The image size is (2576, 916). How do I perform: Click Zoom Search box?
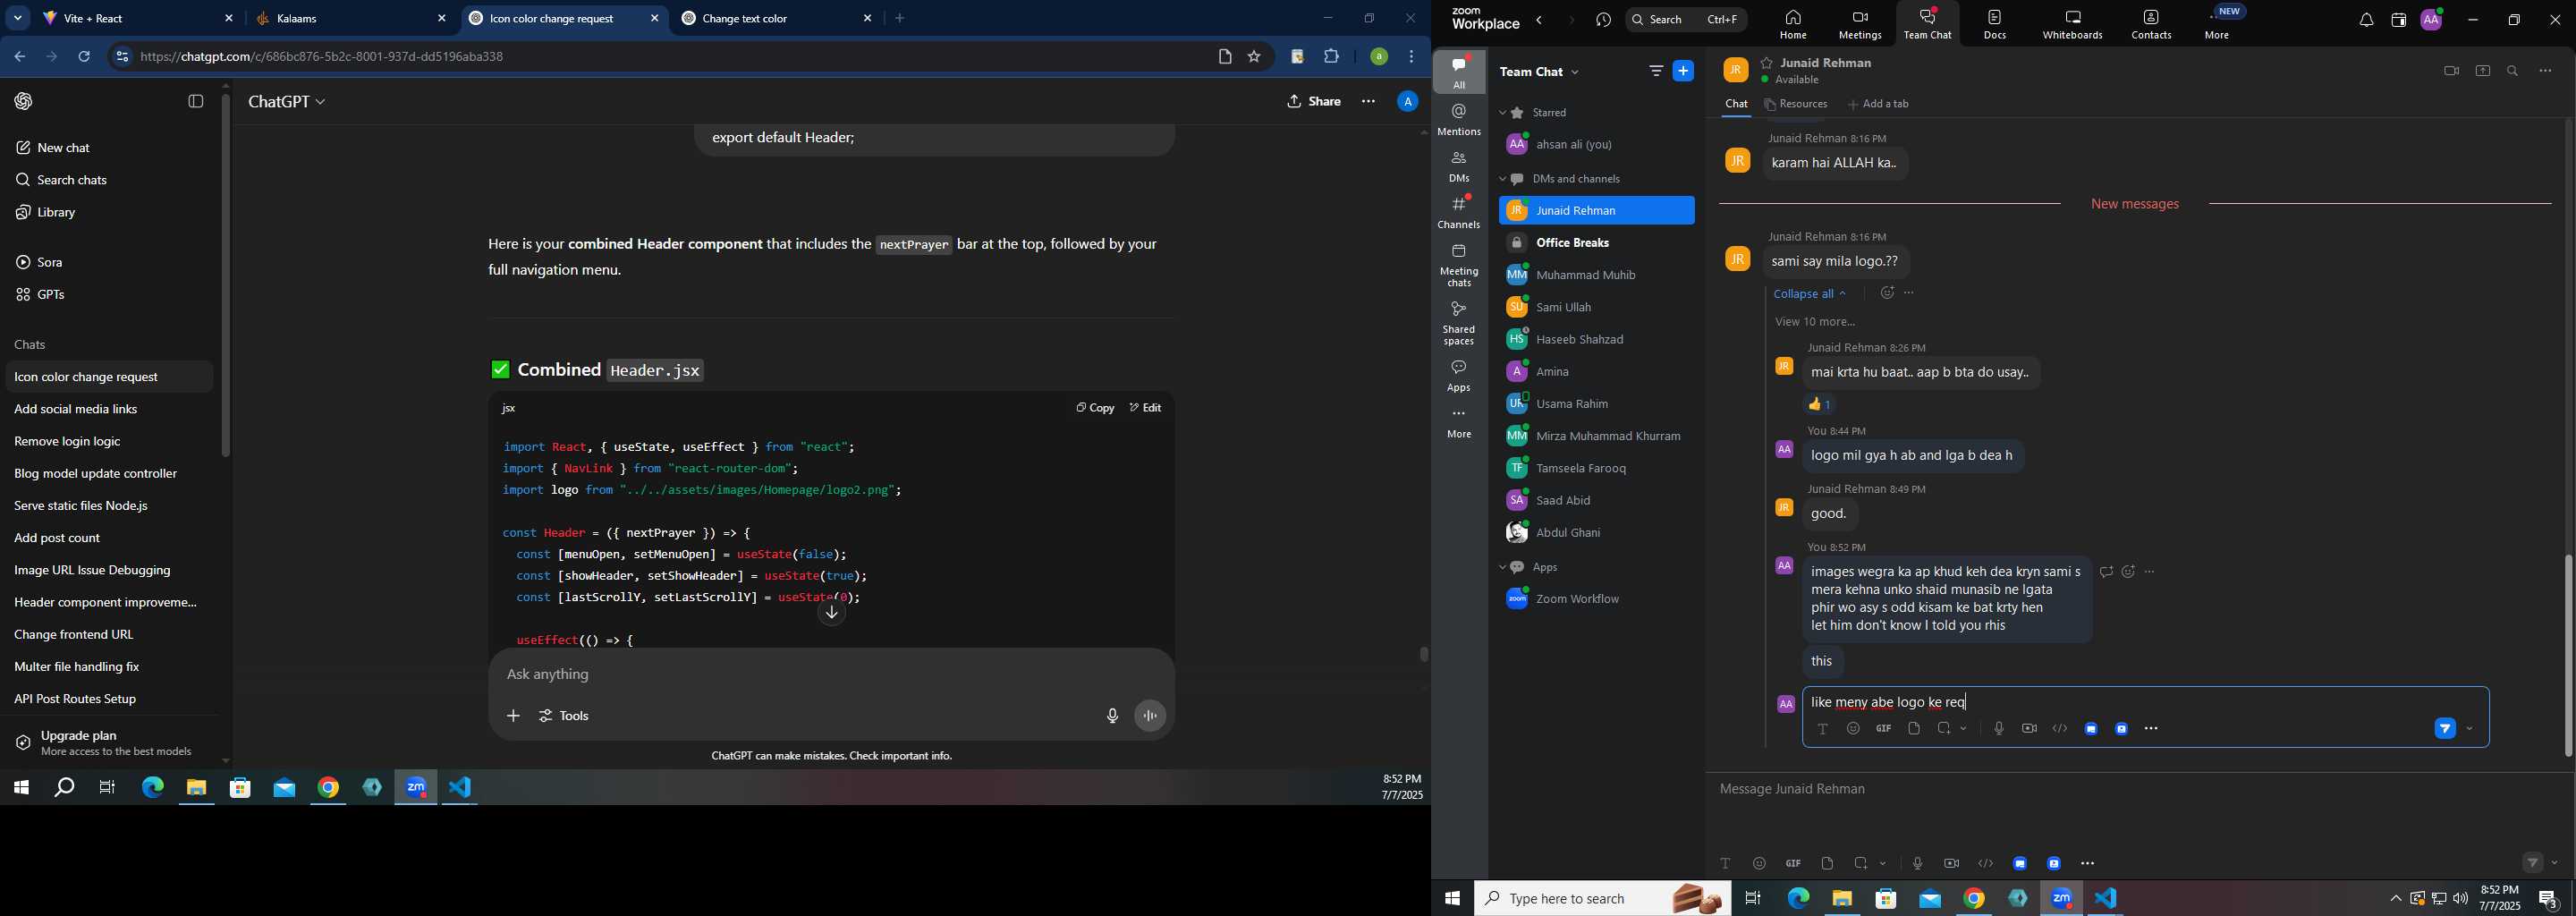[1686, 20]
